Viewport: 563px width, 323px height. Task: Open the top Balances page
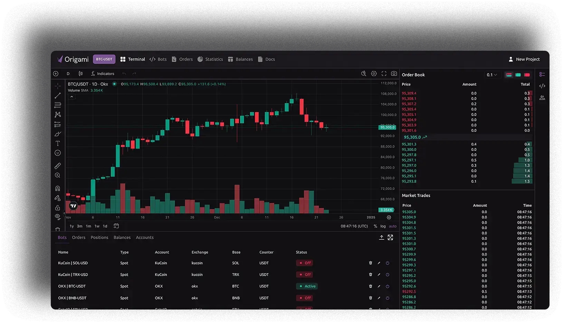tap(240, 59)
